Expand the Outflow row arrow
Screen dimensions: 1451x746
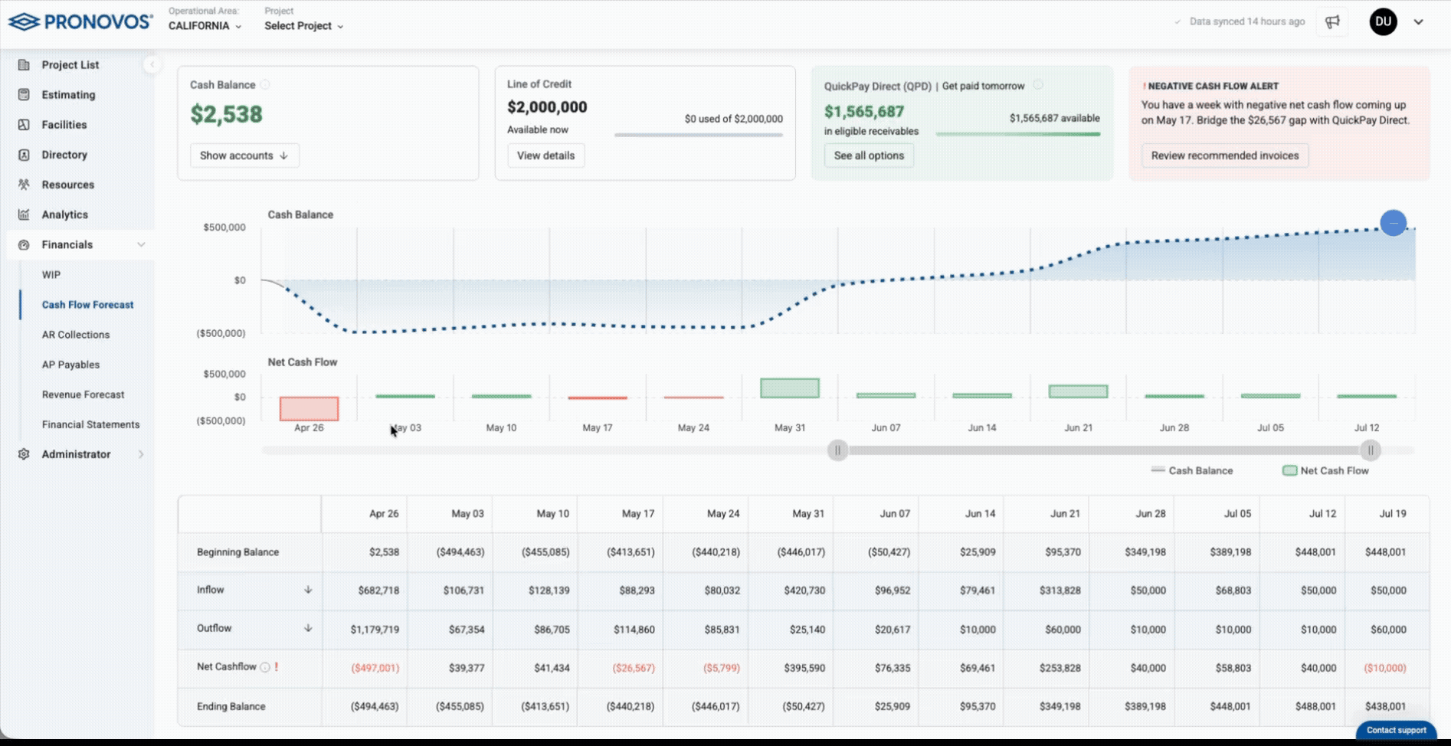[x=308, y=628]
